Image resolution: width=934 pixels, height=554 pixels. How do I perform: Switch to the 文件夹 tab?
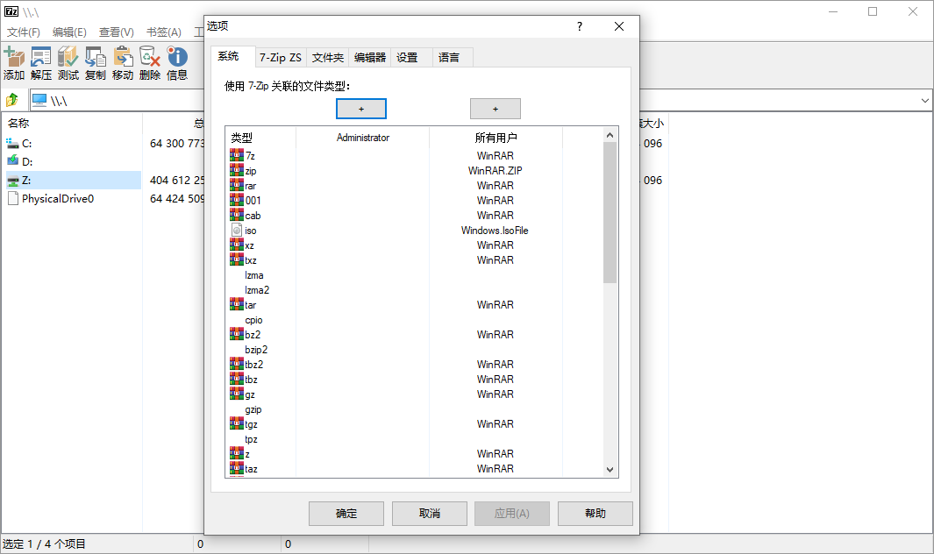pos(328,57)
